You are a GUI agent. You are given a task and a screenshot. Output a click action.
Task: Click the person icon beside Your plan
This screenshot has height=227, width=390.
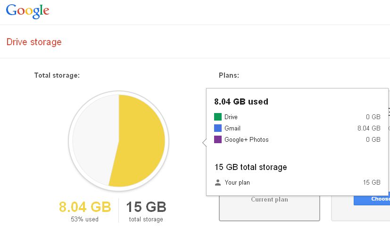[217, 182]
